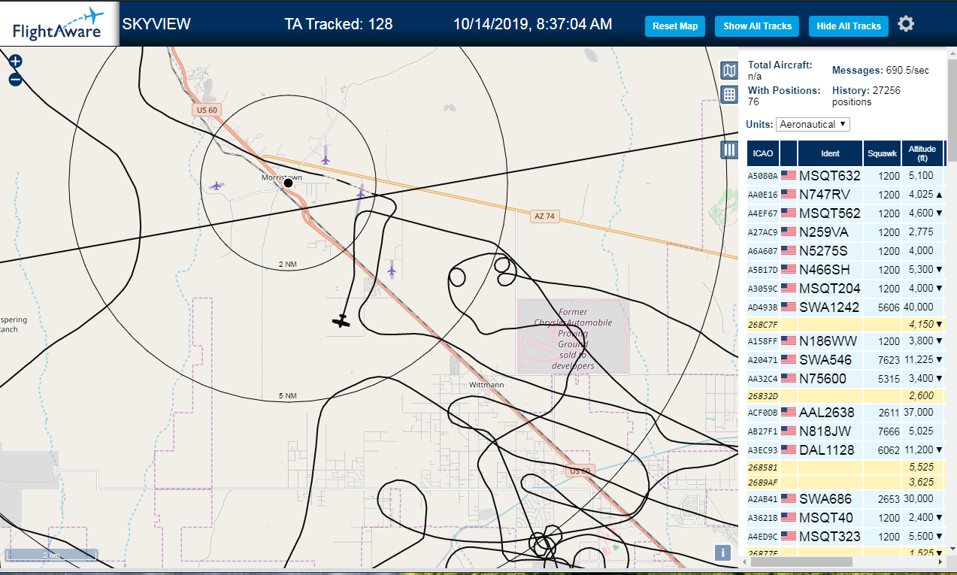Sort the table by Squawk column

tap(882, 153)
